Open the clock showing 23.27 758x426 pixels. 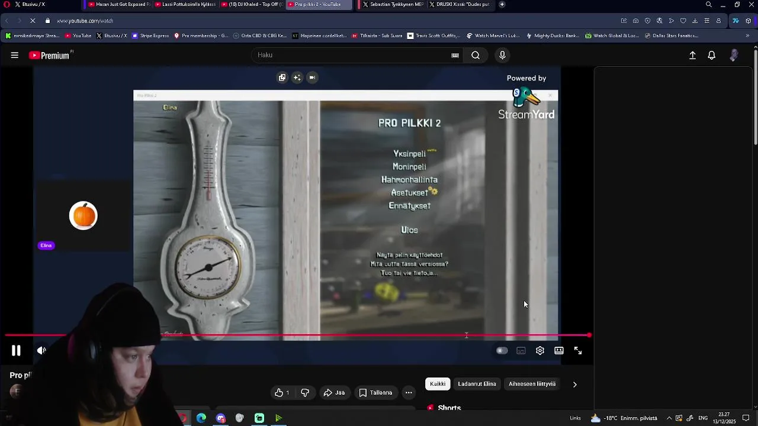coord(724,418)
